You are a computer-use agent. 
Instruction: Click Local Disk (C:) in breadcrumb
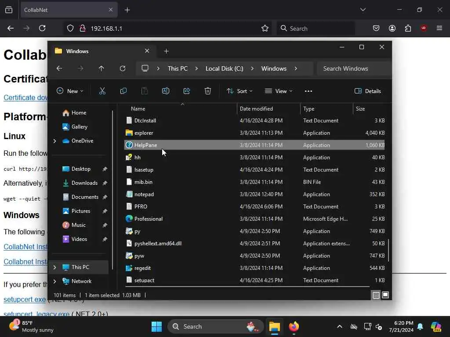[225, 68]
